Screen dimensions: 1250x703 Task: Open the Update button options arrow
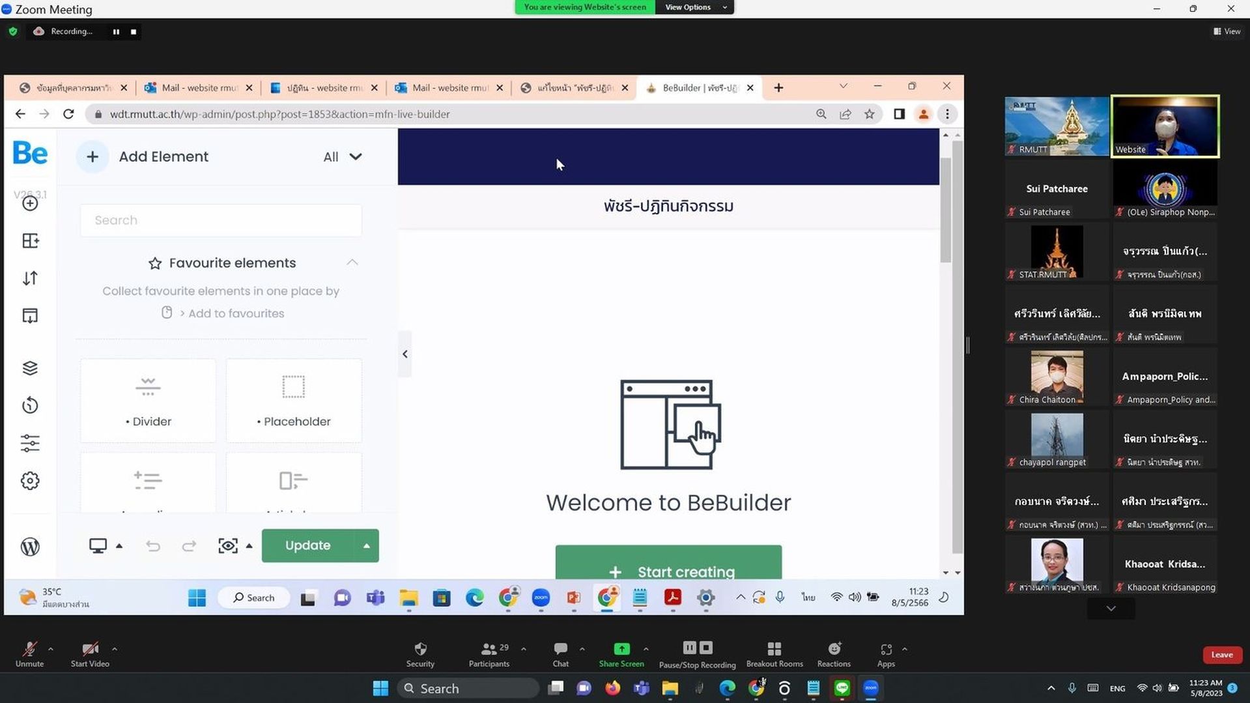[366, 546]
